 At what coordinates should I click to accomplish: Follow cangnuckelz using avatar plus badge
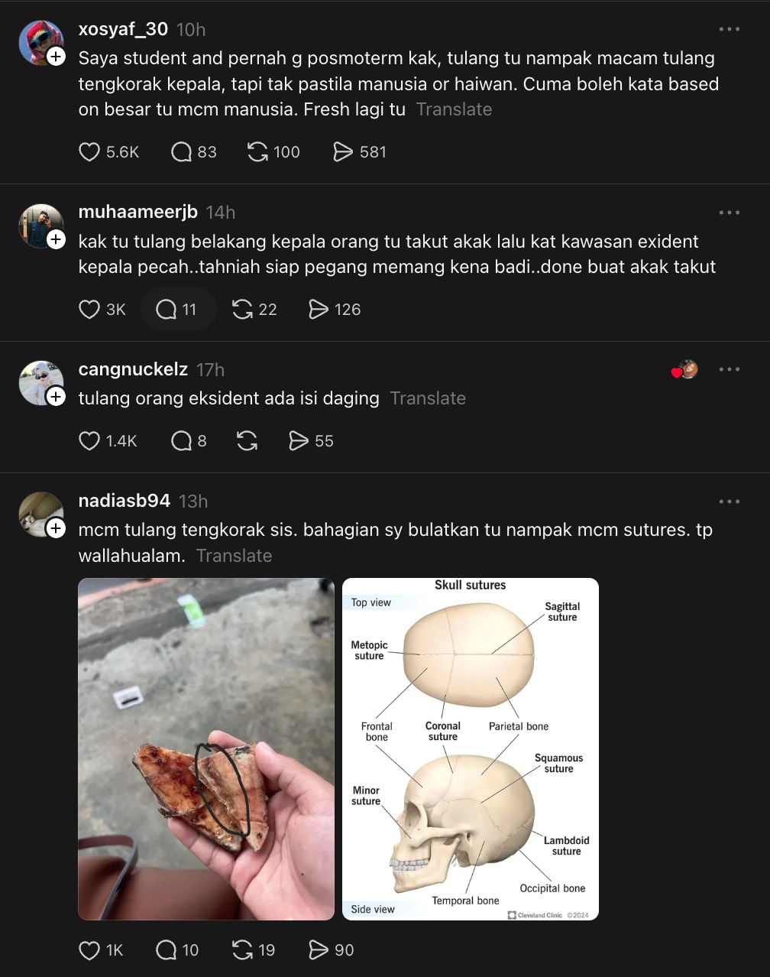(x=56, y=396)
